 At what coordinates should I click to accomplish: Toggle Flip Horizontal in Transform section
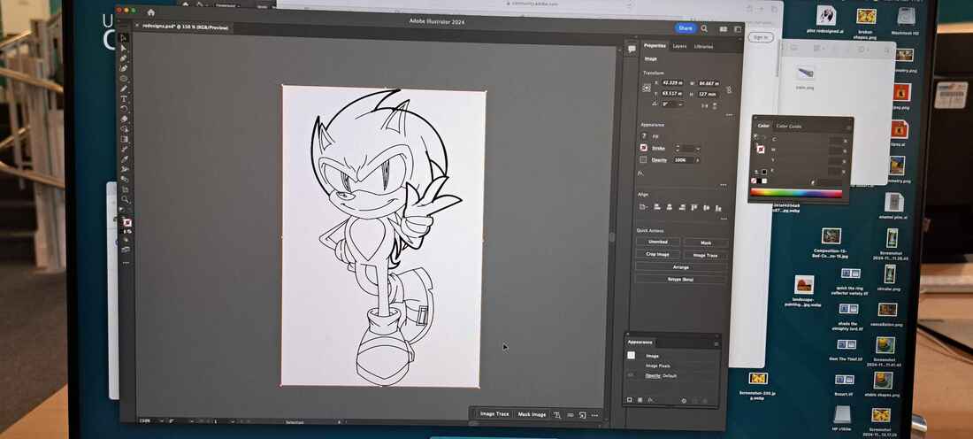705,105
